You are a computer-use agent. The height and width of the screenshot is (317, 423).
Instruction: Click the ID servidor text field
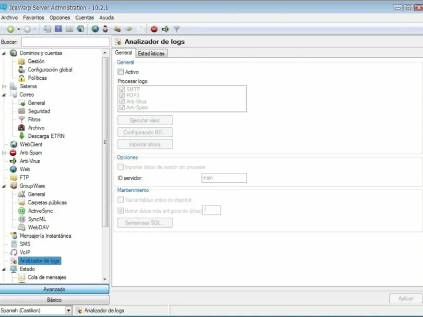click(x=224, y=178)
